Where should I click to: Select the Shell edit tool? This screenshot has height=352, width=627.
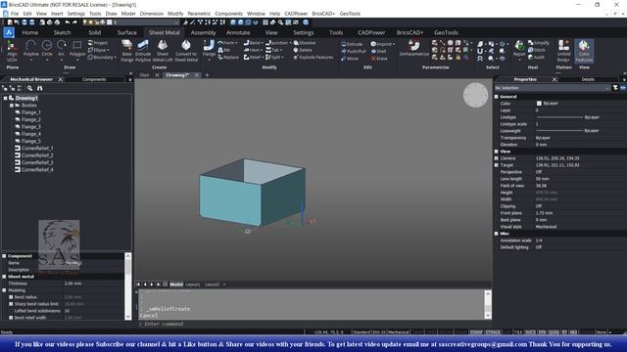point(378,51)
